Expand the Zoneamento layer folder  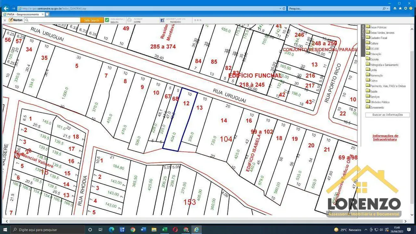click(368, 107)
